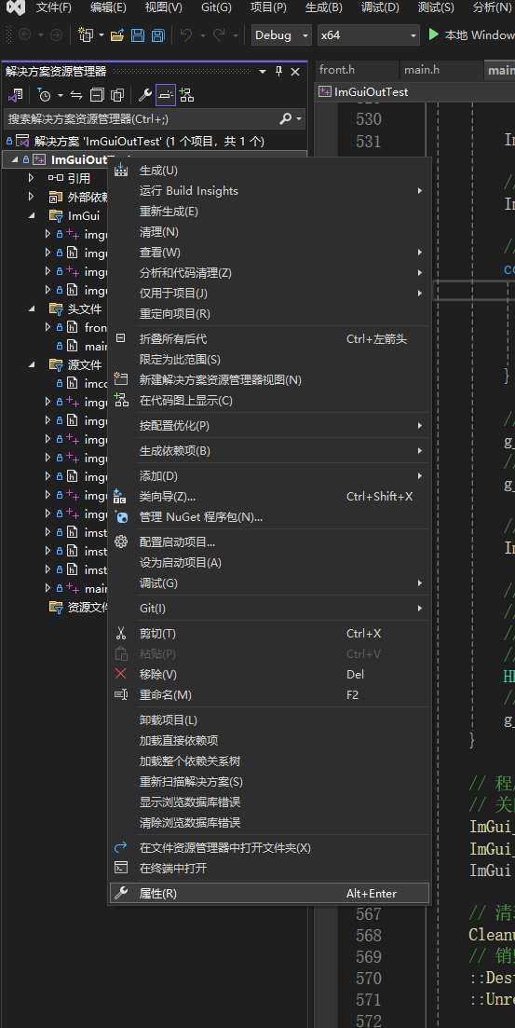Open the ImGuiOutTest scope combo in editor
The image size is (515, 1028).
(414, 91)
